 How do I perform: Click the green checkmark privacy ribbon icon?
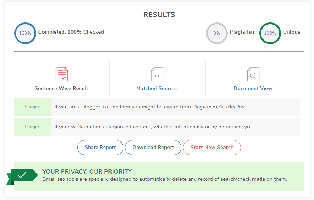tap(22, 176)
